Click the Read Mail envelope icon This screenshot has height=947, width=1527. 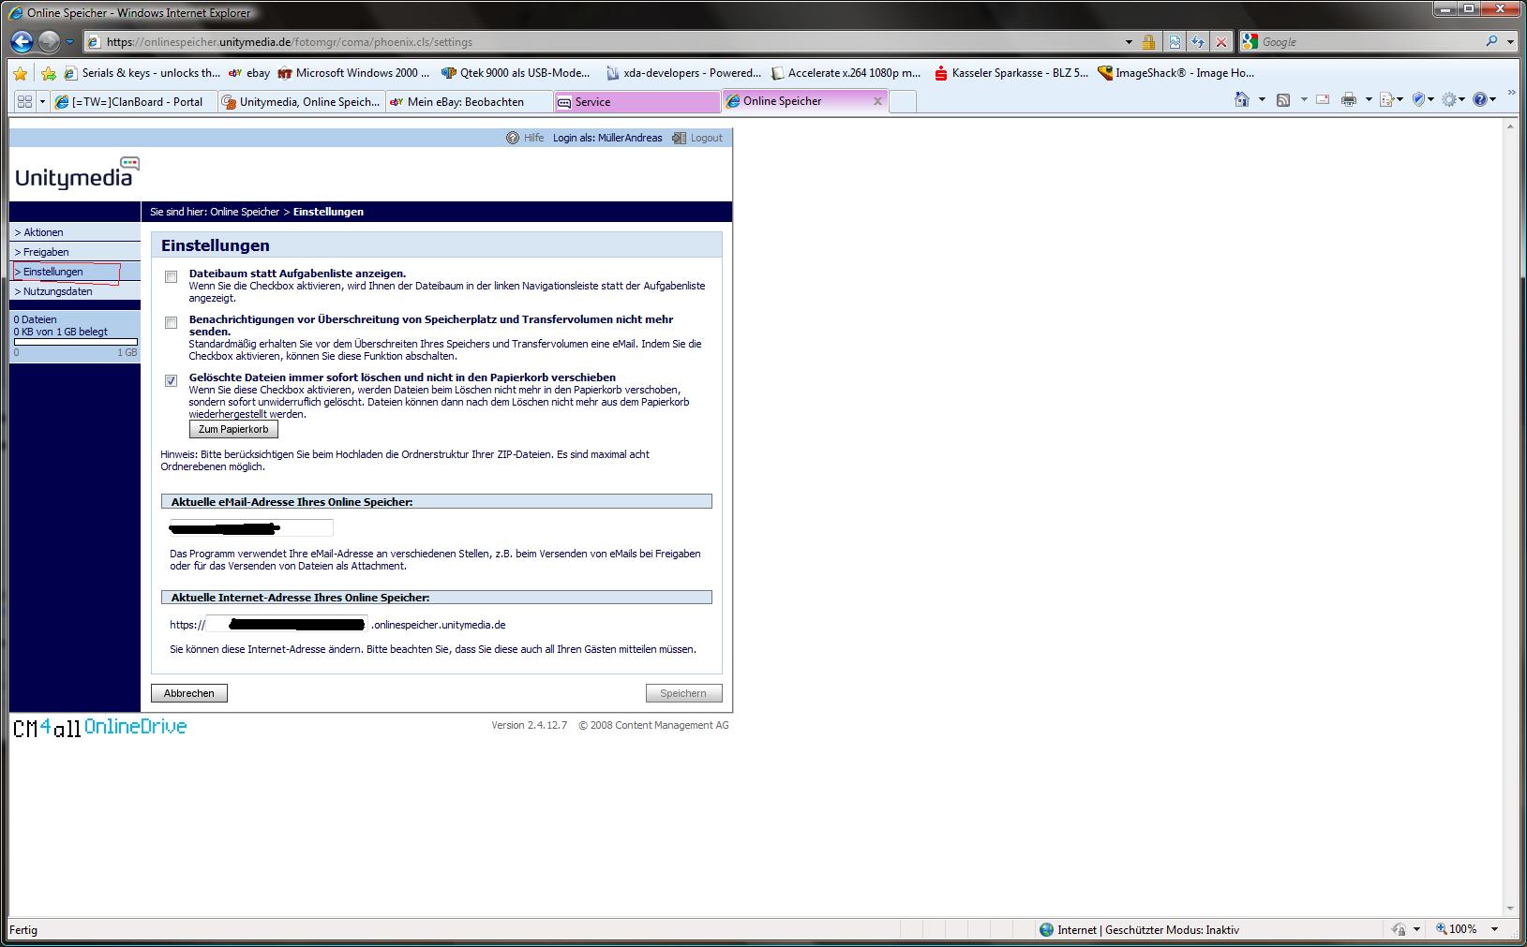pyautogui.click(x=1323, y=99)
